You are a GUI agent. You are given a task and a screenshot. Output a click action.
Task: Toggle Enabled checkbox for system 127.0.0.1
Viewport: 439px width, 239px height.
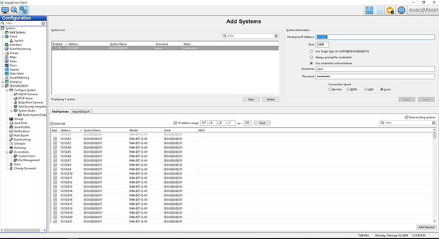point(59,48)
